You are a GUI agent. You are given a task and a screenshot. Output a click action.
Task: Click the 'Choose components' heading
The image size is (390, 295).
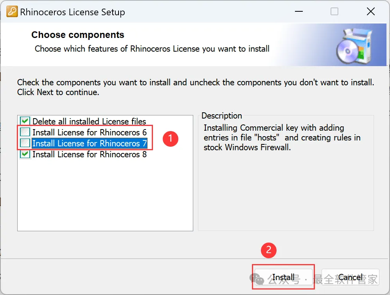click(77, 35)
